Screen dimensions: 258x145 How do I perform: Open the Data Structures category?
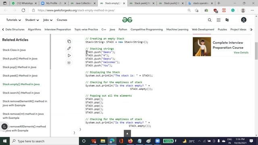[x=15, y=29]
